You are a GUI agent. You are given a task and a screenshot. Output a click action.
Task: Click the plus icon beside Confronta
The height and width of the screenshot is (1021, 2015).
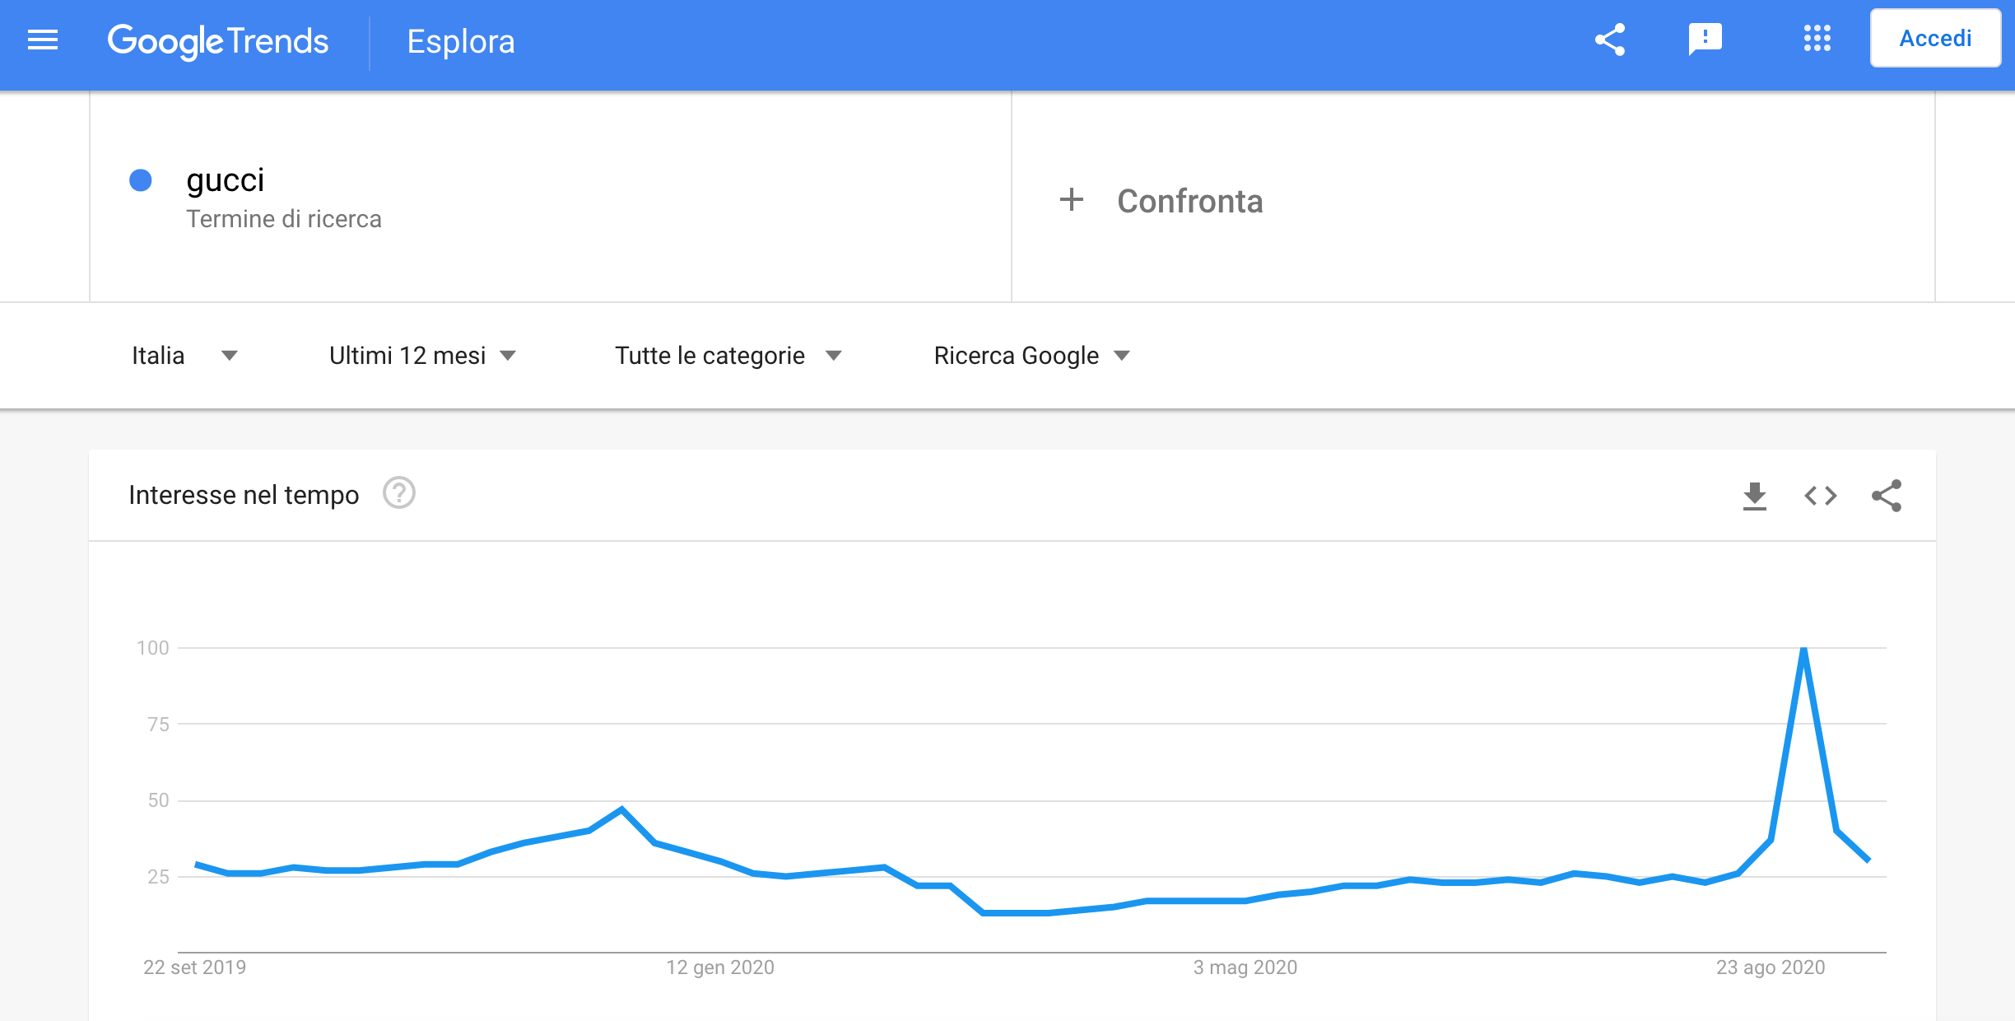click(x=1072, y=200)
